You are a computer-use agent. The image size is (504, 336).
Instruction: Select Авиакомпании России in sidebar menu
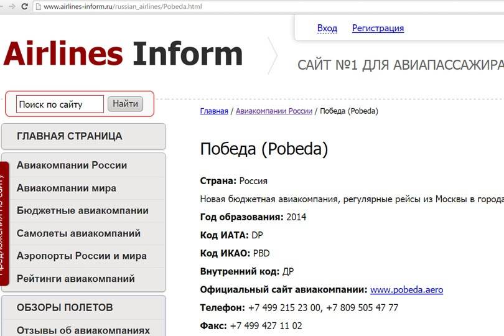pyautogui.click(x=72, y=166)
